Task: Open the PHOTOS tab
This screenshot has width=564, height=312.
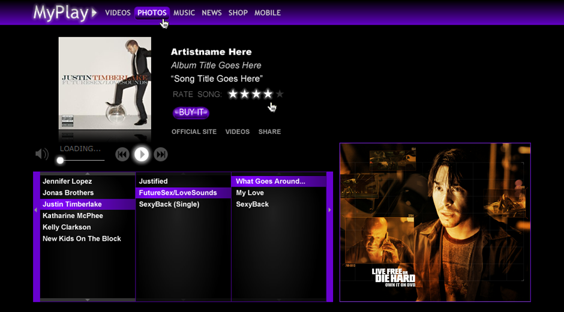Action: click(x=152, y=13)
